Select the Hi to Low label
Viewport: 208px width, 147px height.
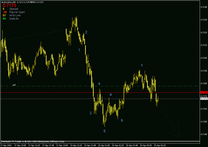15,15
